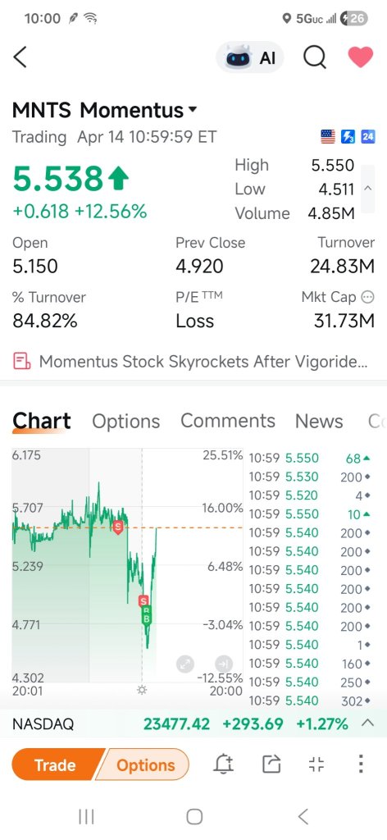
Task: Add a price alert with the bell icon
Action: (x=224, y=764)
